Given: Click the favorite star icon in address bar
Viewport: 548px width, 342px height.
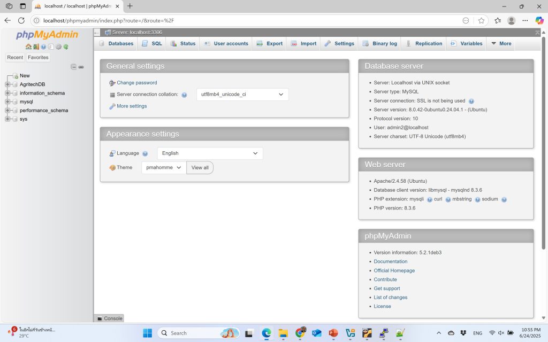Looking at the screenshot, I should tap(481, 21).
